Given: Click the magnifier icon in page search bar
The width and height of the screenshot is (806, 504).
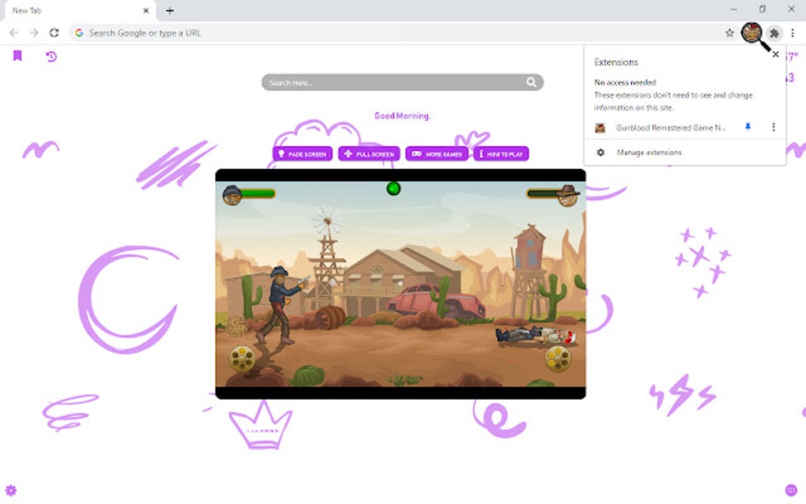Looking at the screenshot, I should (532, 82).
